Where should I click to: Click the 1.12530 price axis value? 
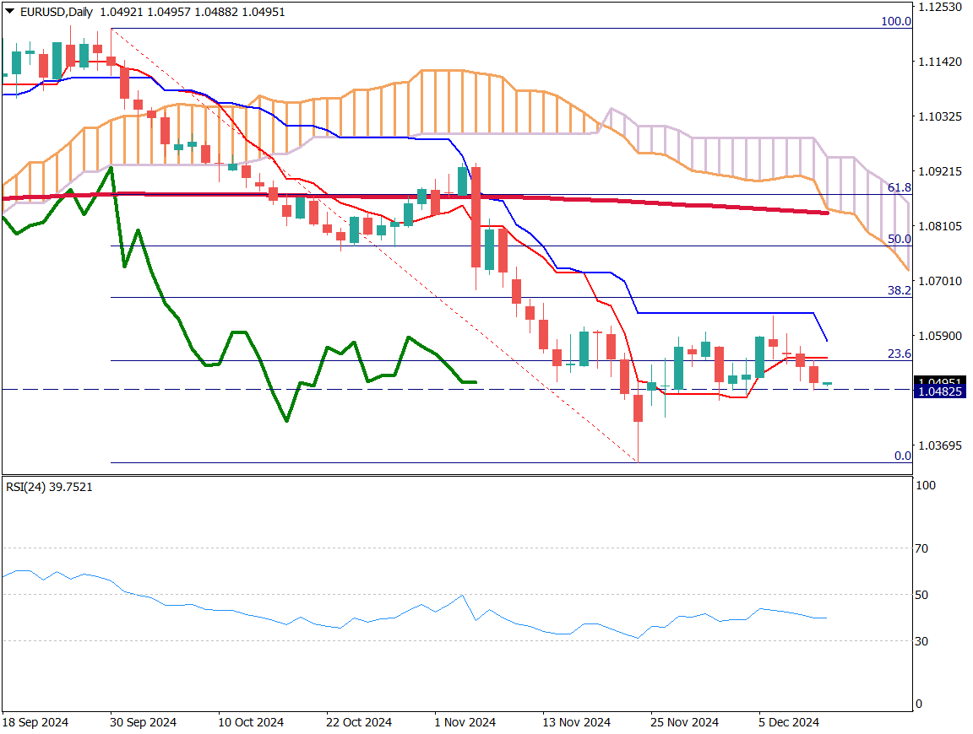click(x=939, y=7)
